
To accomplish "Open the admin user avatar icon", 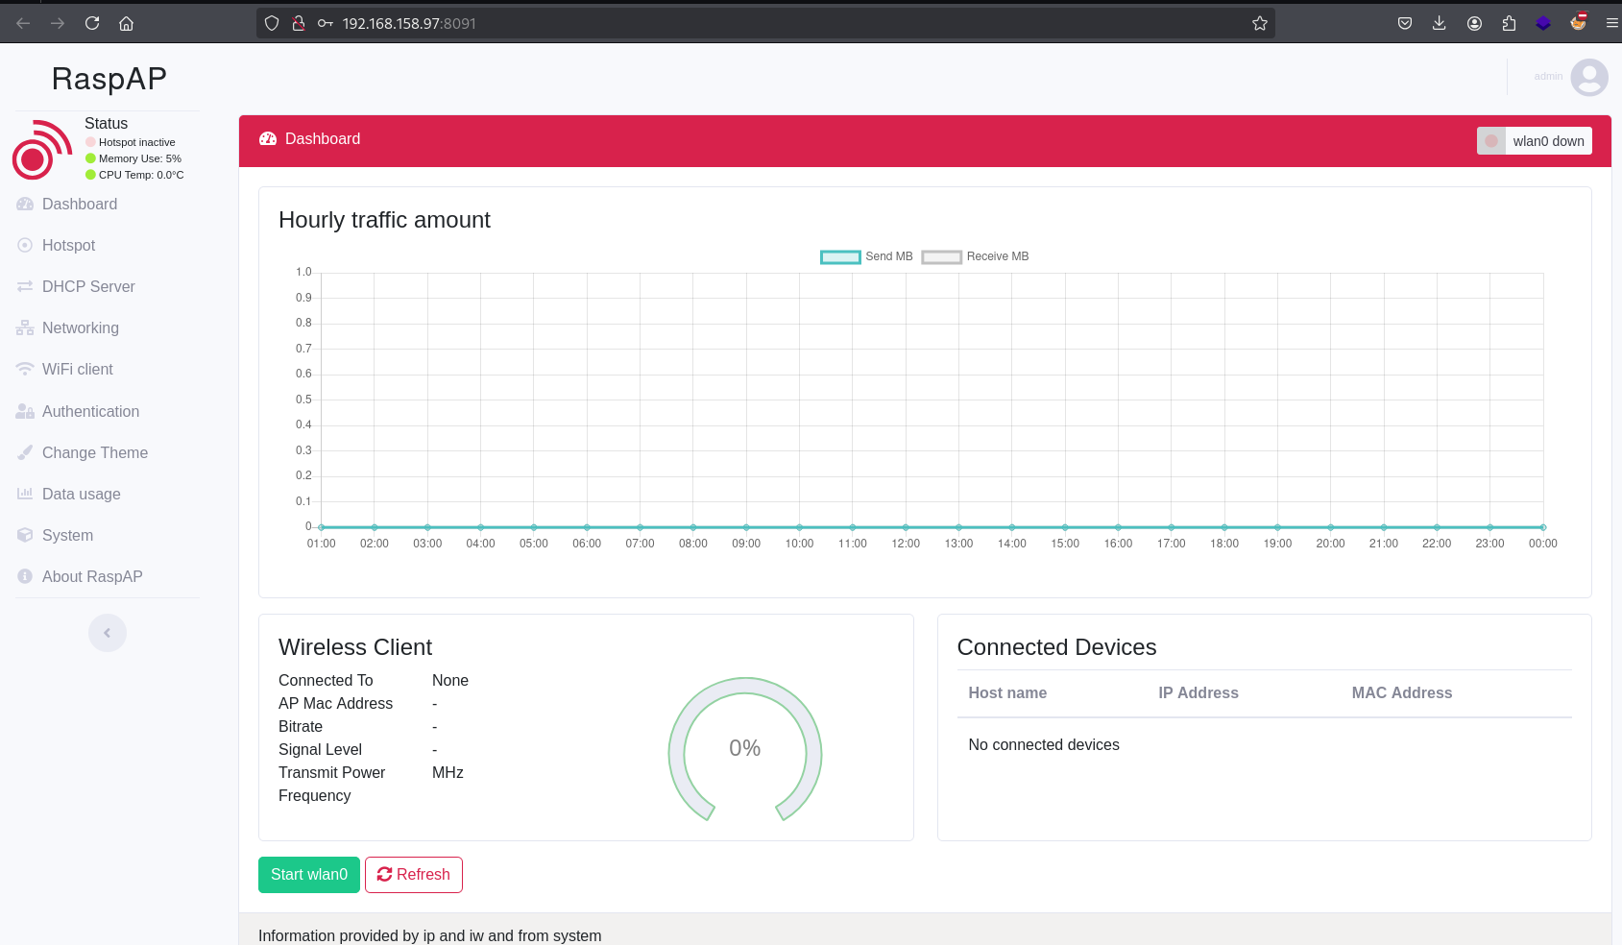I will [1588, 77].
